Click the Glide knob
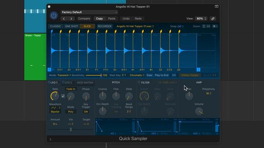 (x=129, y=96)
